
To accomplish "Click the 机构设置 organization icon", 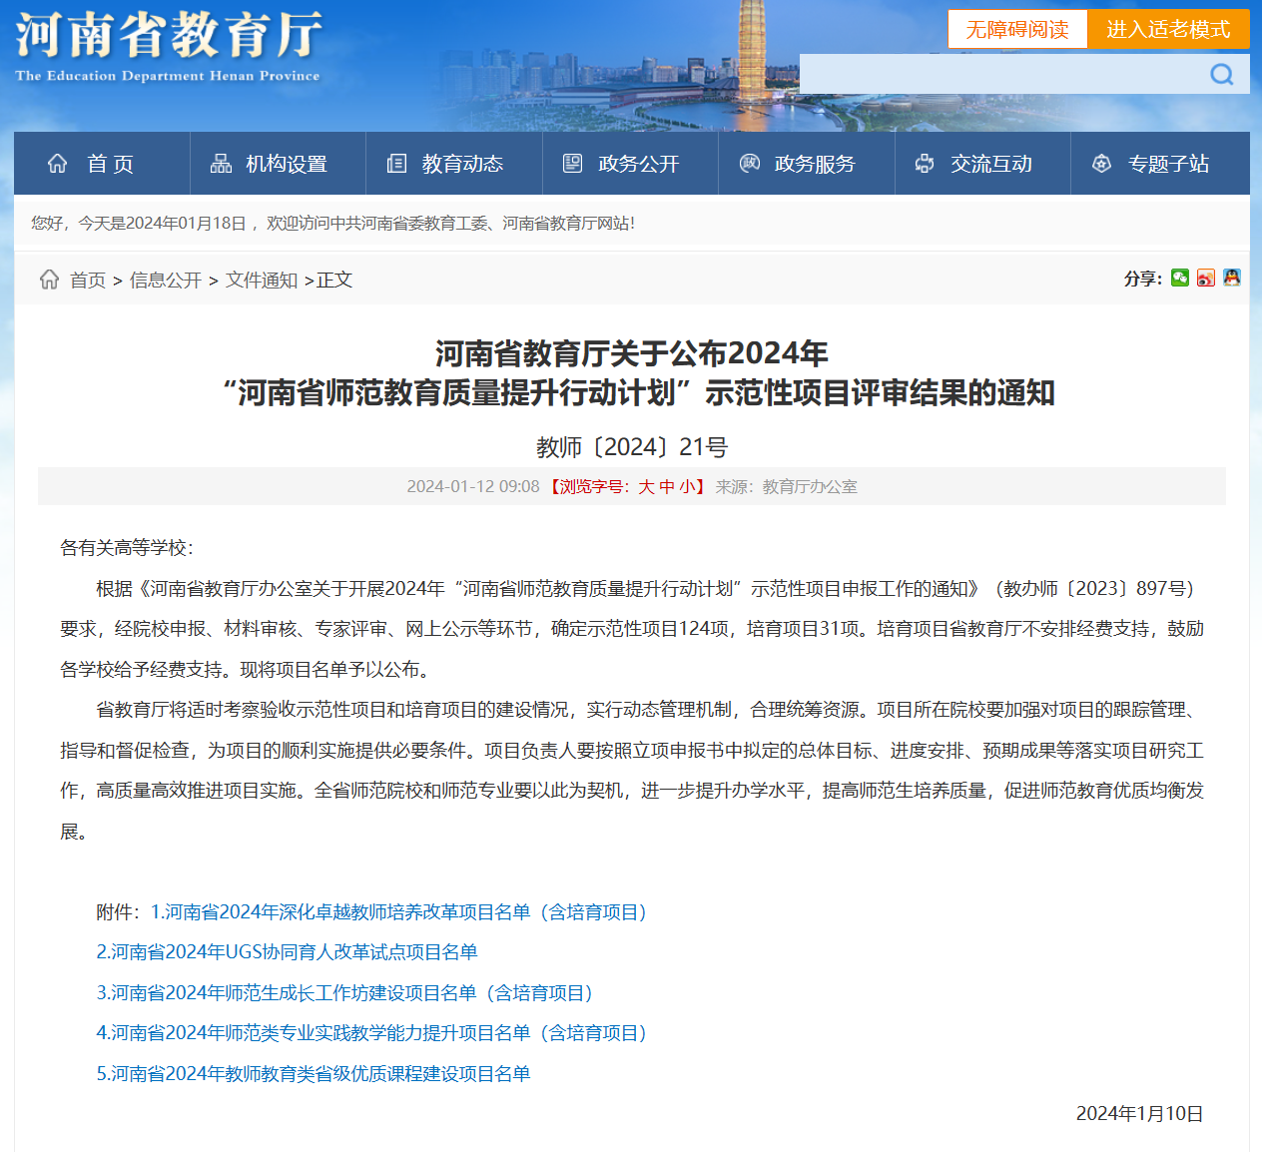I will click(x=221, y=164).
